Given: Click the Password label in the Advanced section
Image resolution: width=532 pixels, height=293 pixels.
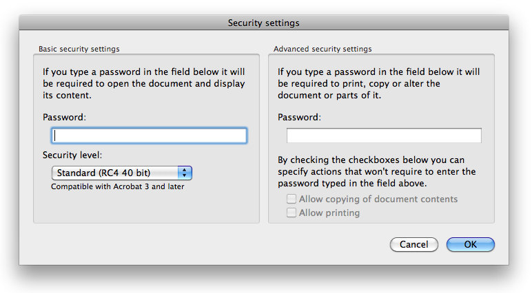Looking at the screenshot, I should click(x=299, y=117).
